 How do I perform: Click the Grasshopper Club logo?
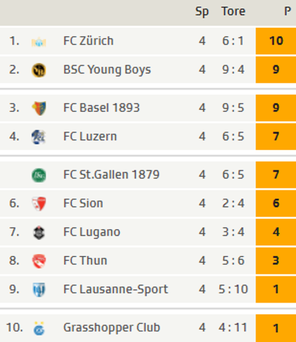[39, 328]
